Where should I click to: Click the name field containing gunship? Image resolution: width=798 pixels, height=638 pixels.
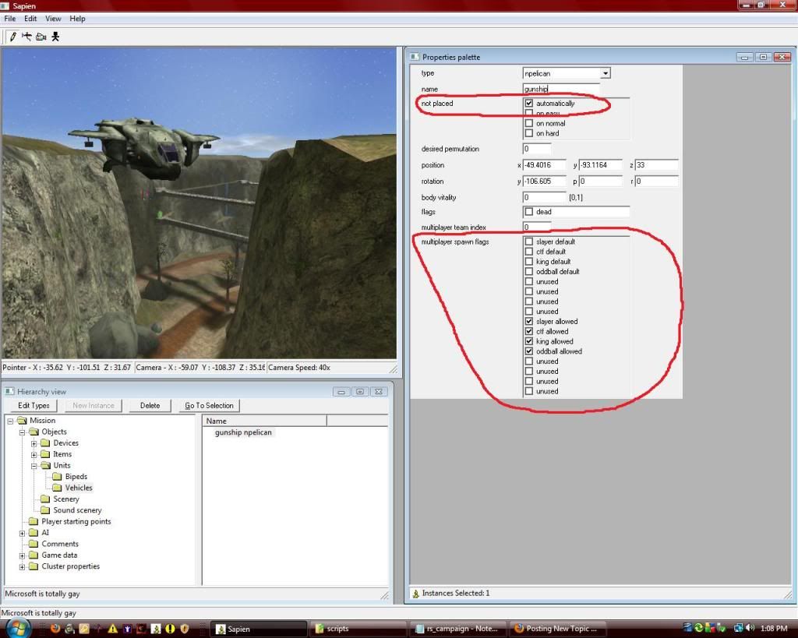click(x=561, y=89)
